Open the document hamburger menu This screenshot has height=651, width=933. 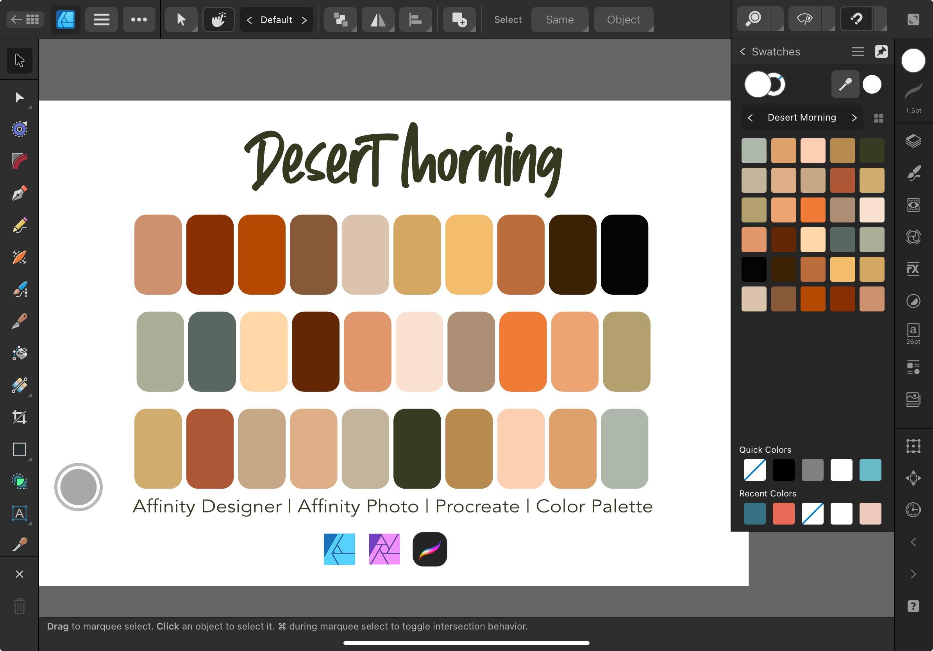click(x=101, y=20)
